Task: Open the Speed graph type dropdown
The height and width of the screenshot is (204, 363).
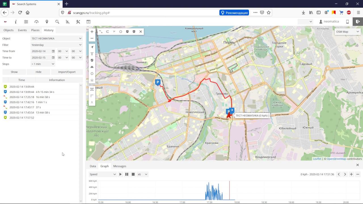Action: (x=102, y=174)
